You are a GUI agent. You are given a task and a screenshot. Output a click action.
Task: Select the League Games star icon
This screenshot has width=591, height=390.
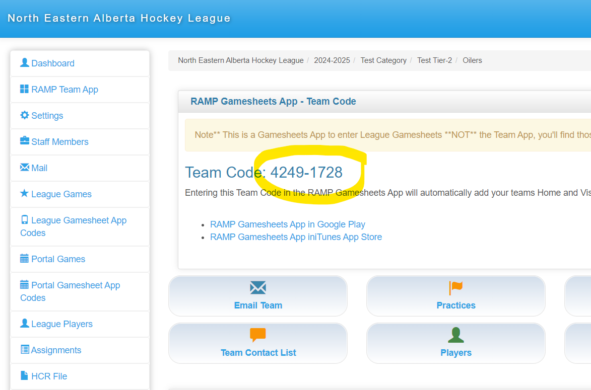pyautogui.click(x=25, y=194)
